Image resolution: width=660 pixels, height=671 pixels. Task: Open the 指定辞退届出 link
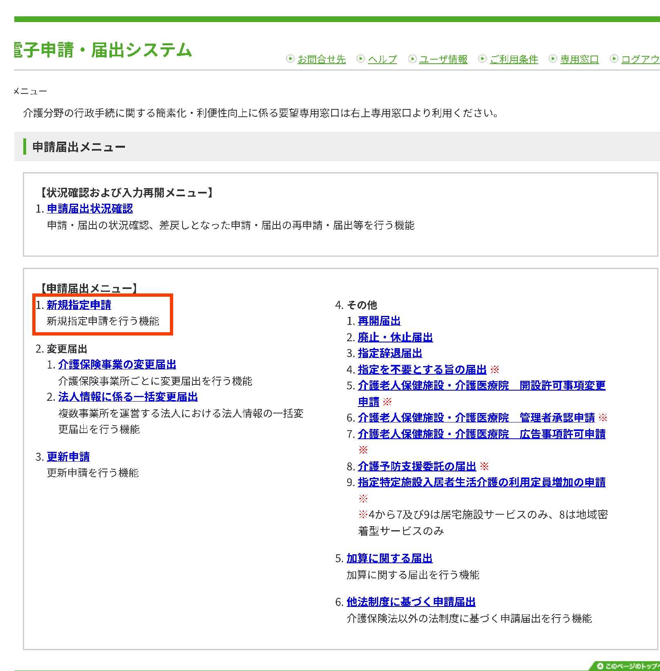tap(389, 353)
